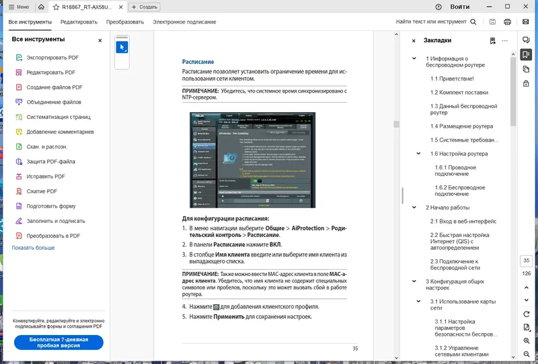Viewport: 538px width, 364px height.
Task: Open the page thumbnails panel icon
Action: tap(526, 69)
